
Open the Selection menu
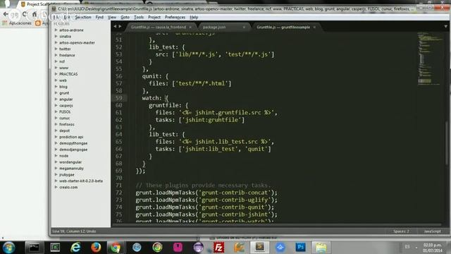click(83, 17)
